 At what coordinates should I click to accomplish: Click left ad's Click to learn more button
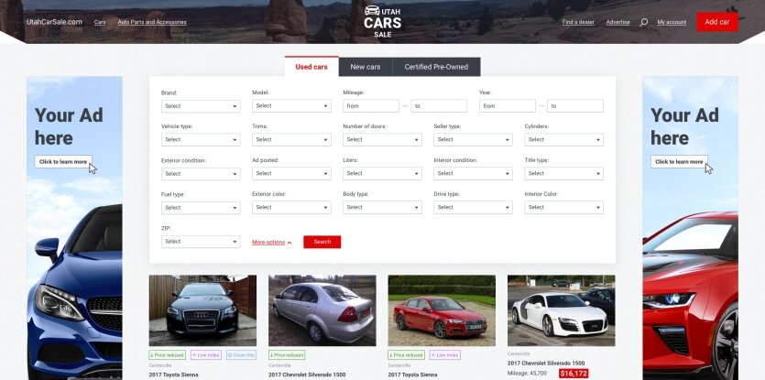coord(63,161)
